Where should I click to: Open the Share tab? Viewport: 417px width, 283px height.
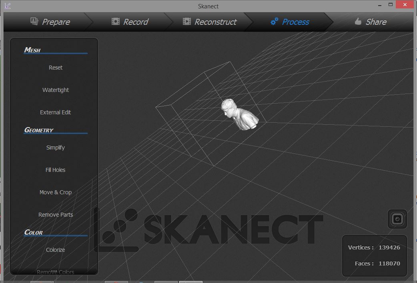(x=371, y=22)
